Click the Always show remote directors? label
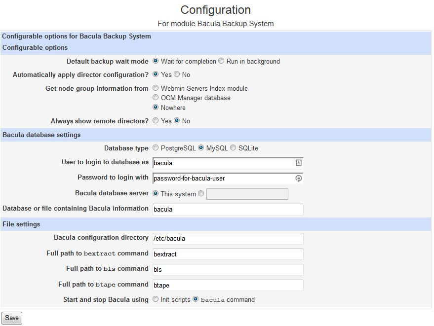The width and height of the screenshot is (434, 326). tap(100, 121)
